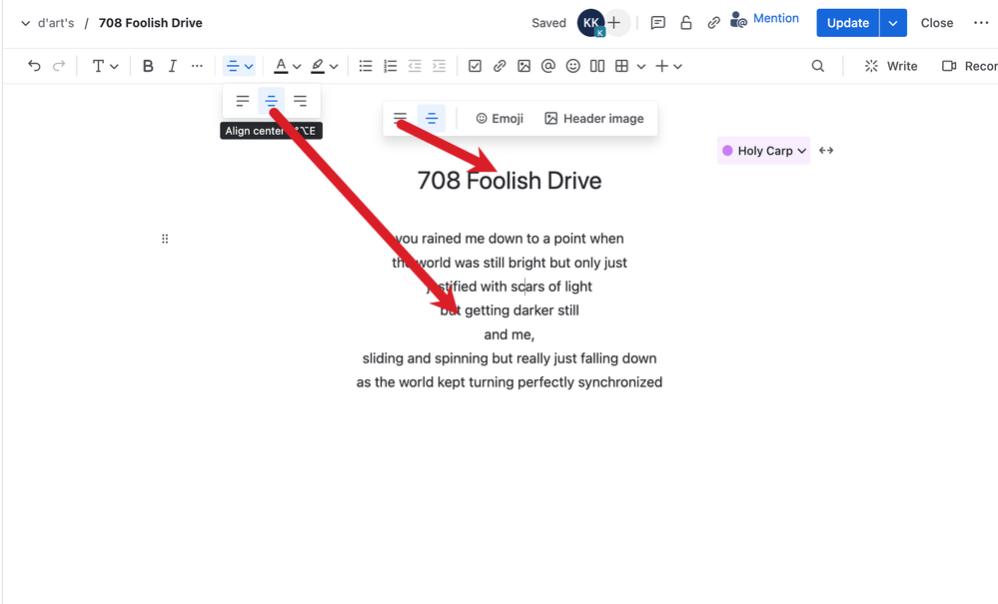
Task: Click the line starting "sliding and spinning"
Action: point(509,358)
